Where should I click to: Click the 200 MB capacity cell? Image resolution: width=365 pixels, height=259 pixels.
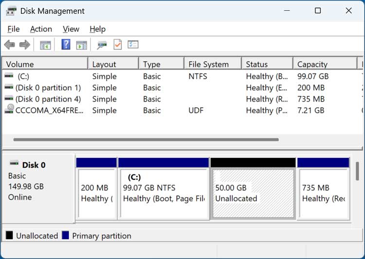coord(311,87)
